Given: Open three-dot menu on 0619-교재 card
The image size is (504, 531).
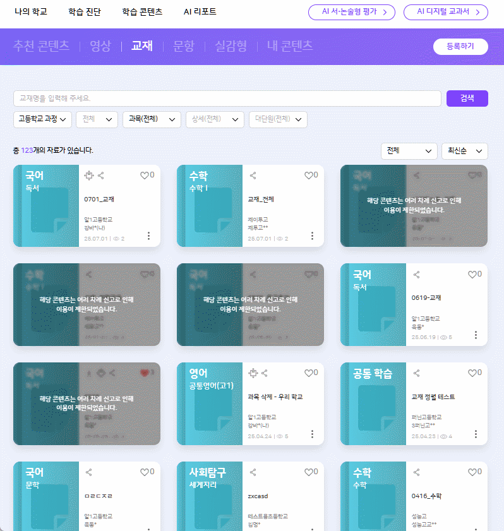Looking at the screenshot, I should [476, 335].
